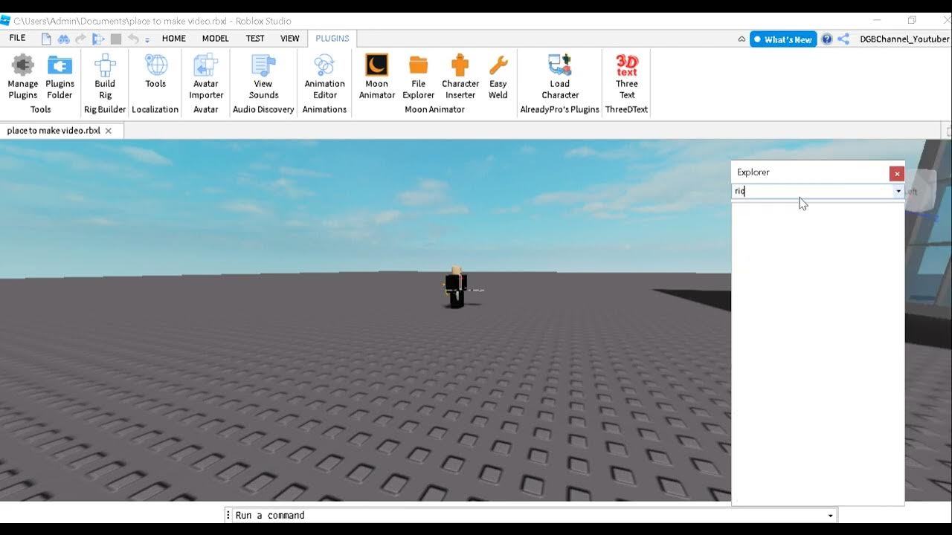The width and height of the screenshot is (952, 535).
Task: Open the Moon Animator plugin
Action: [377, 77]
